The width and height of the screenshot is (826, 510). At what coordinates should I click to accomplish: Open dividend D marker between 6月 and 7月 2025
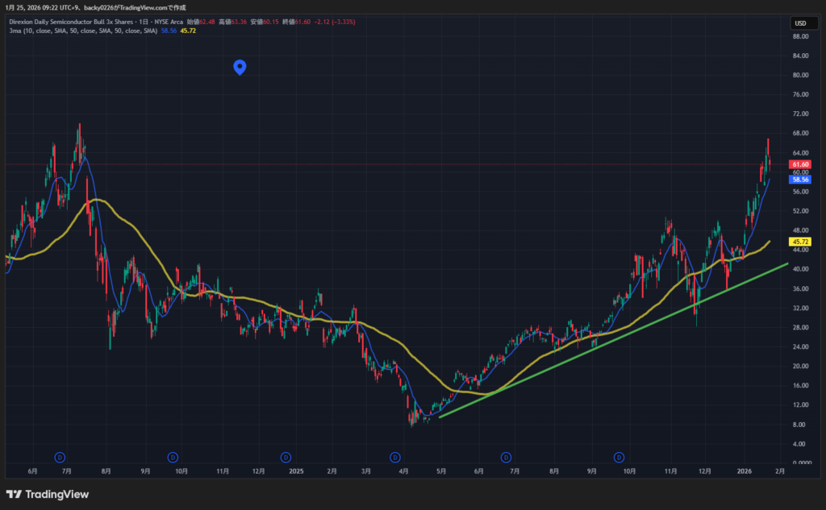coord(507,457)
